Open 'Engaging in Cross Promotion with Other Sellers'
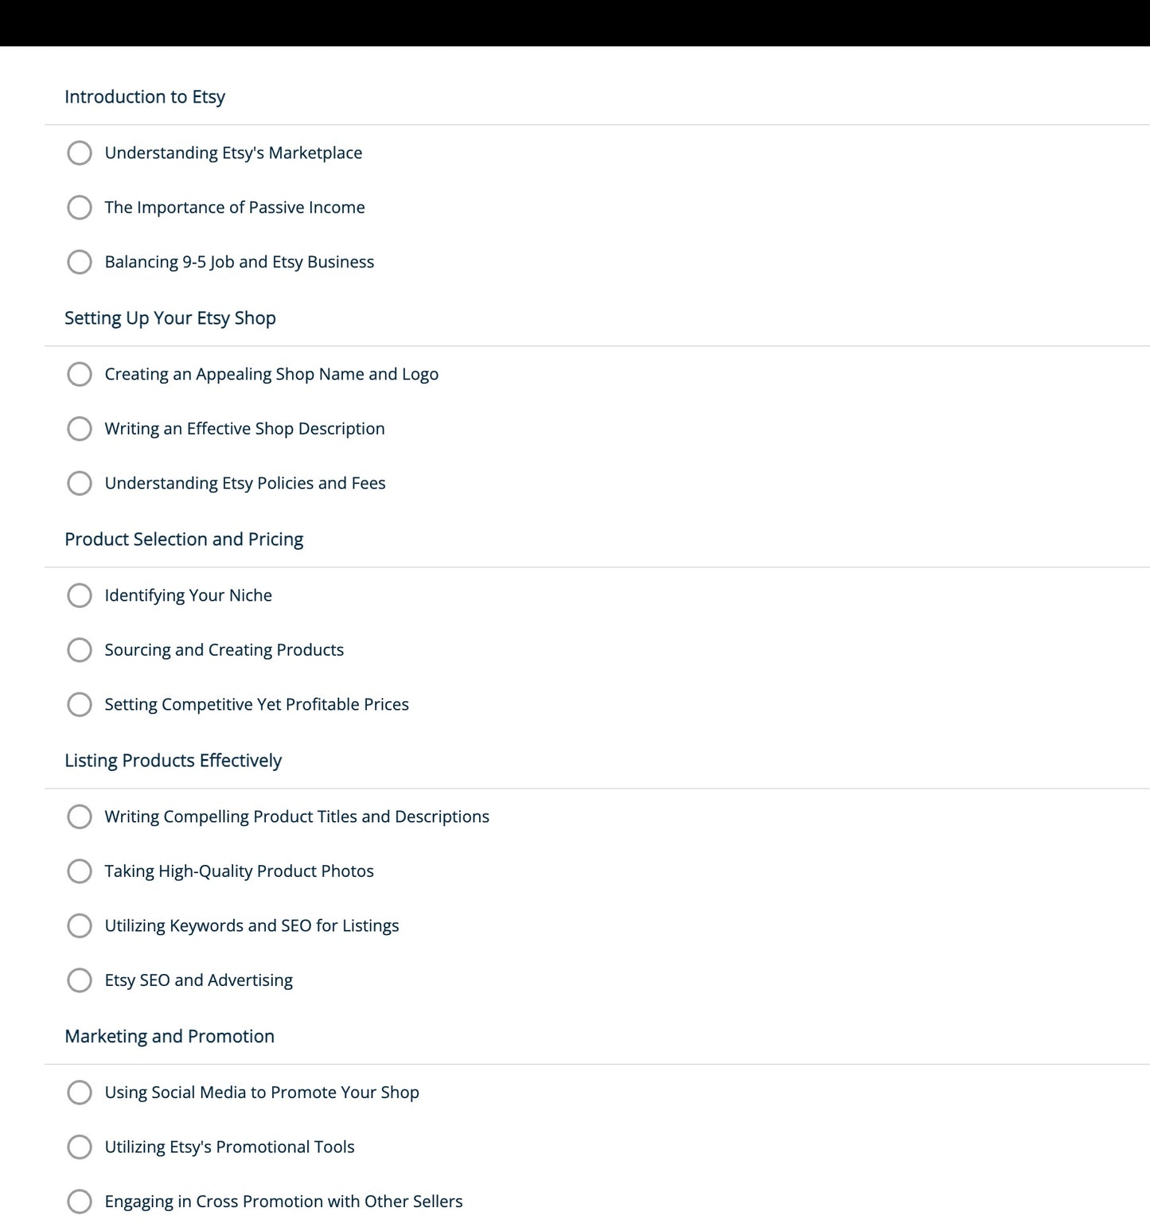1150x1231 pixels. [x=283, y=1202]
